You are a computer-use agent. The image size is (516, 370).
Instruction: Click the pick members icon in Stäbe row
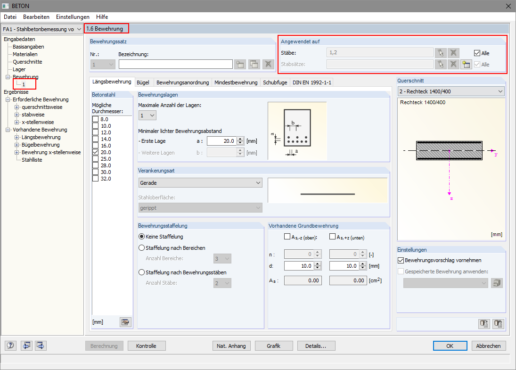[x=441, y=53]
